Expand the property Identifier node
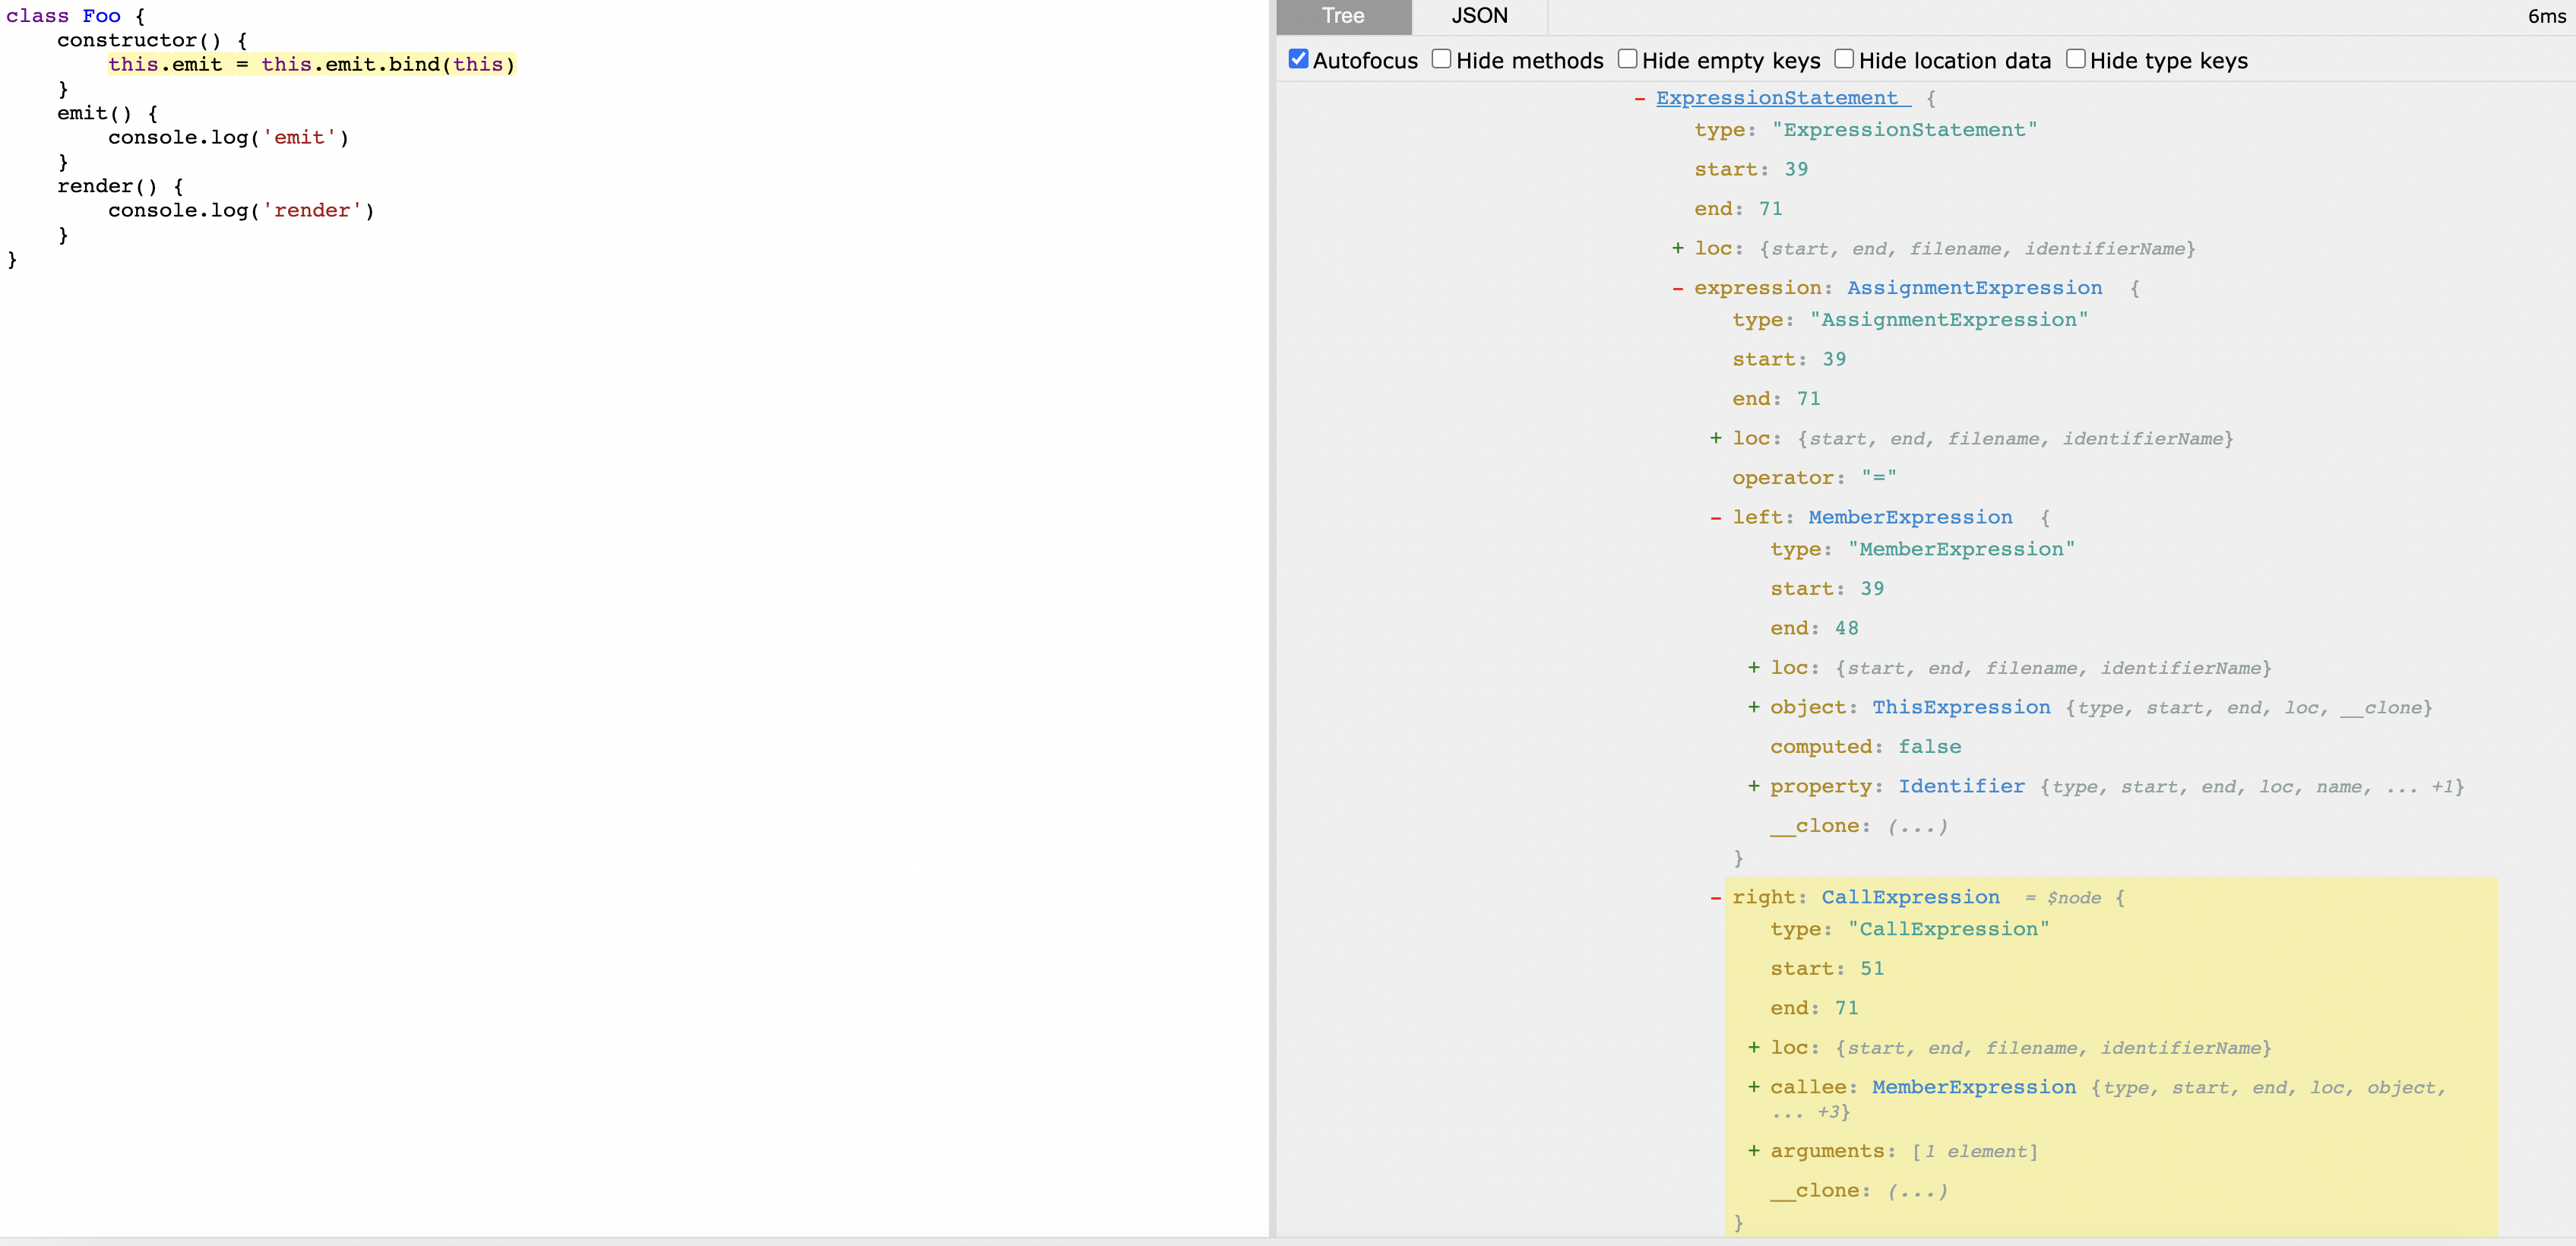 pyautogui.click(x=1754, y=786)
